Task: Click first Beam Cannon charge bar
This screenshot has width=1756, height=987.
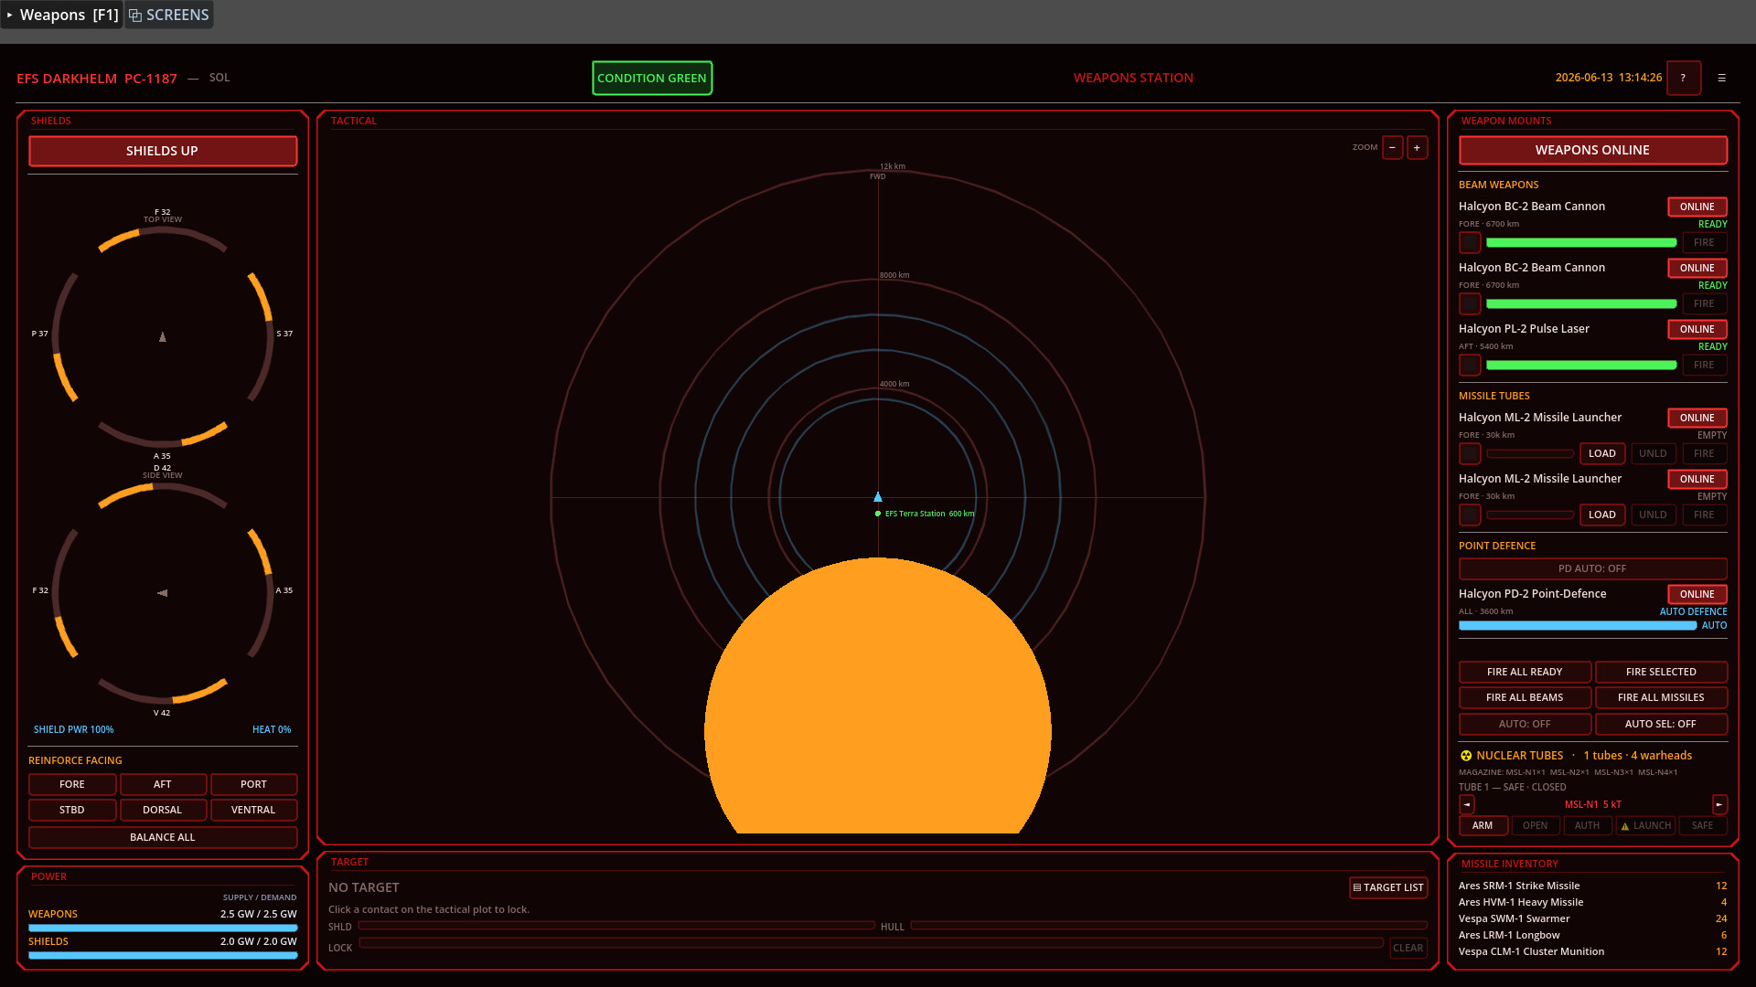Action: point(1580,243)
